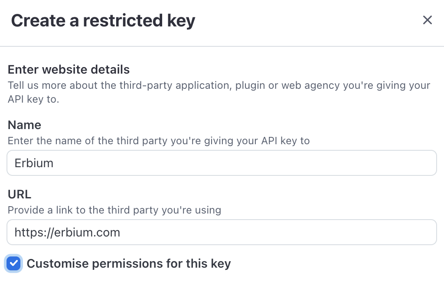Toggle the Customise permissions checkbox
444x285 pixels.
(x=14, y=263)
